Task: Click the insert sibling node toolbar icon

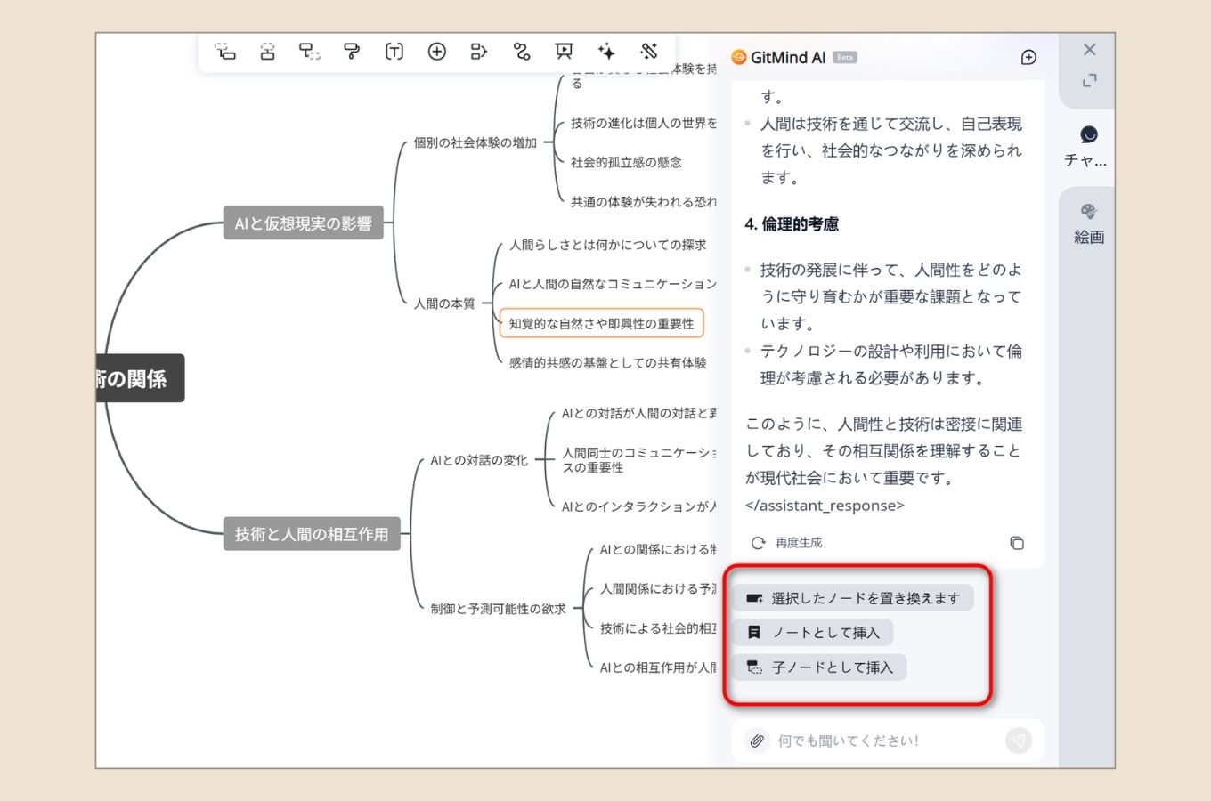Action: [x=267, y=52]
